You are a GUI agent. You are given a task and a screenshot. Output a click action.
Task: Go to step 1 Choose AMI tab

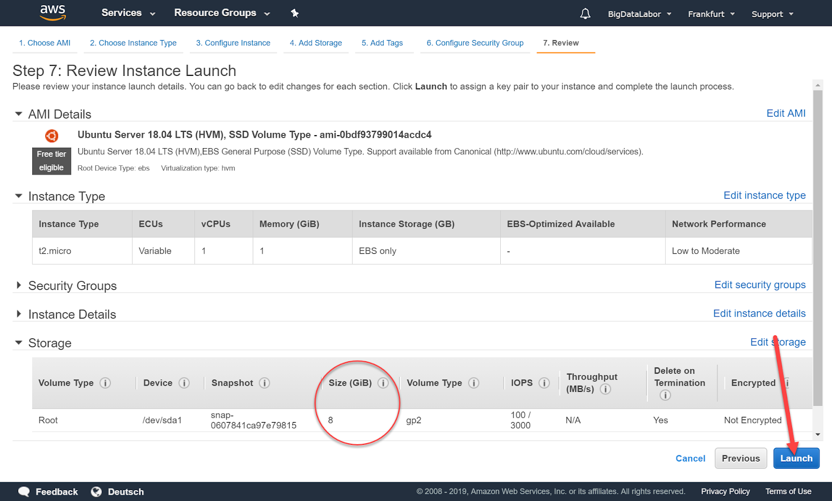coord(45,43)
